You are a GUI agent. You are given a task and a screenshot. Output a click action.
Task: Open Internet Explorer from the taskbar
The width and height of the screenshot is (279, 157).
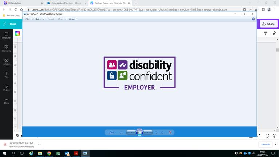pos(31,153)
